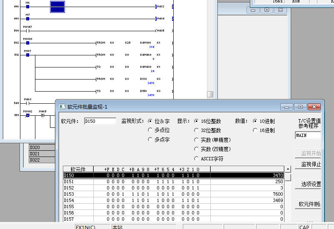This screenshot has height=229, width=334.
Task: Switch the value format to 16进制
Action: pos(255,130)
